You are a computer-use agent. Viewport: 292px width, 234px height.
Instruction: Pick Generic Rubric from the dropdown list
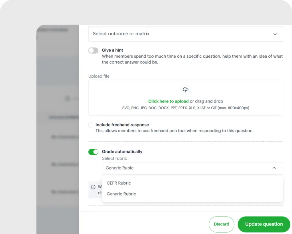click(121, 194)
